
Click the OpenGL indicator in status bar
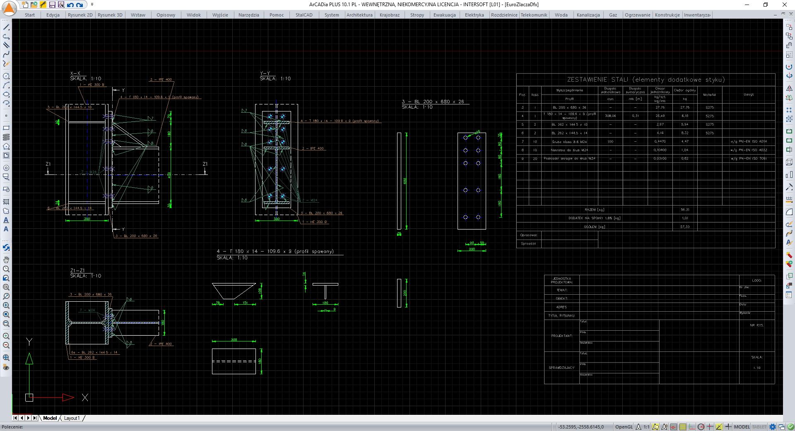pos(623,427)
